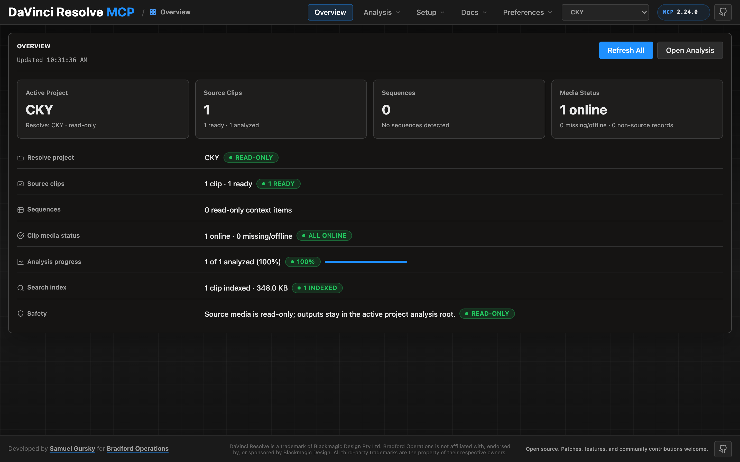Click the OVERVIEW section heading

pos(34,46)
